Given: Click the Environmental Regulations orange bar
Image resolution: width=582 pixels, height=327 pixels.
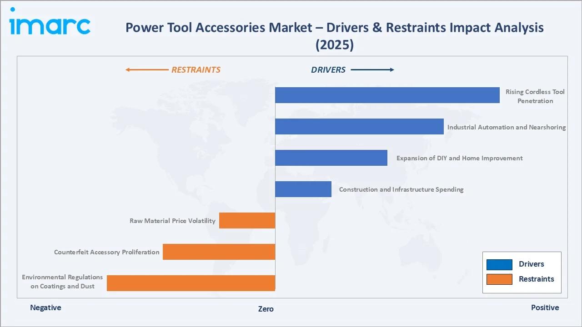Looking at the screenshot, I should click(191, 283).
